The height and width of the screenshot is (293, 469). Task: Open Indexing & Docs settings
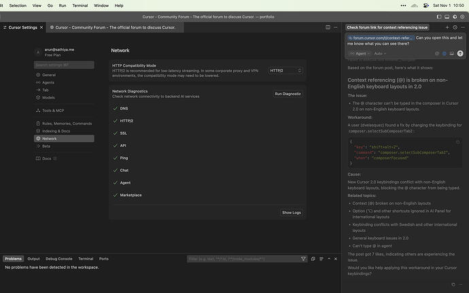click(64, 131)
